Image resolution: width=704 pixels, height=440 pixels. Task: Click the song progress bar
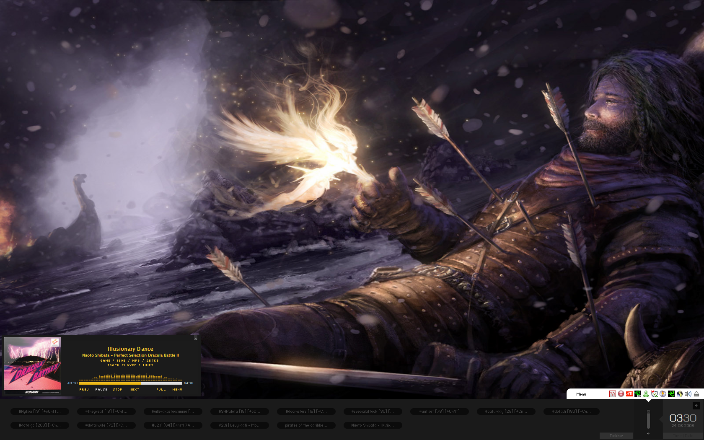130,383
